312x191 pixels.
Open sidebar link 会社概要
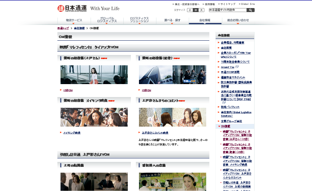coord(226,48)
